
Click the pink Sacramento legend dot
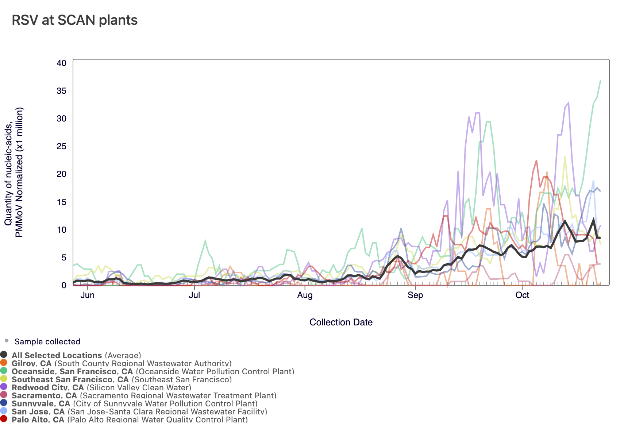[4, 395]
